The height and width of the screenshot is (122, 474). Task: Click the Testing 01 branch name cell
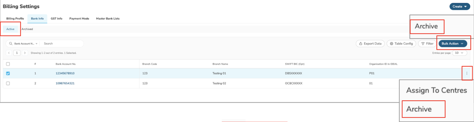pyautogui.click(x=219, y=73)
